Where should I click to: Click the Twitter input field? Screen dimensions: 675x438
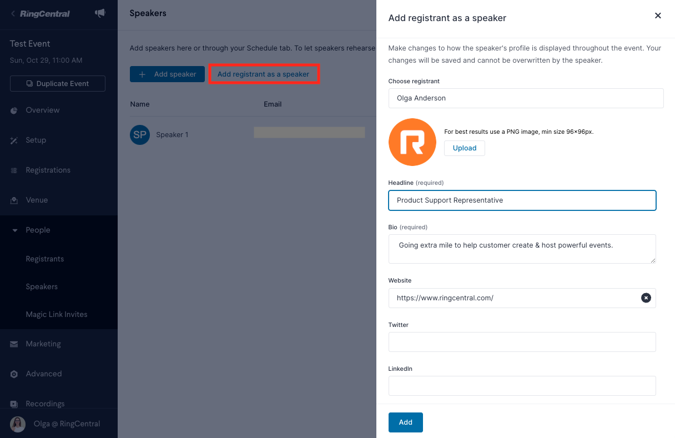(522, 342)
